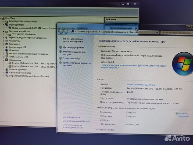This screenshot has width=193, height=145.
Task: Click the ST3120827AS ATA Device icon
Action: [x=10, y=35]
